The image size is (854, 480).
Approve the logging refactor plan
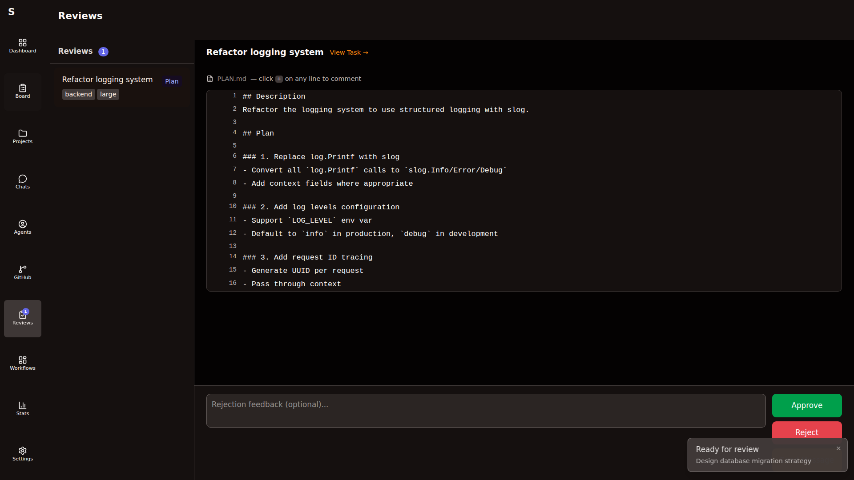point(806,405)
